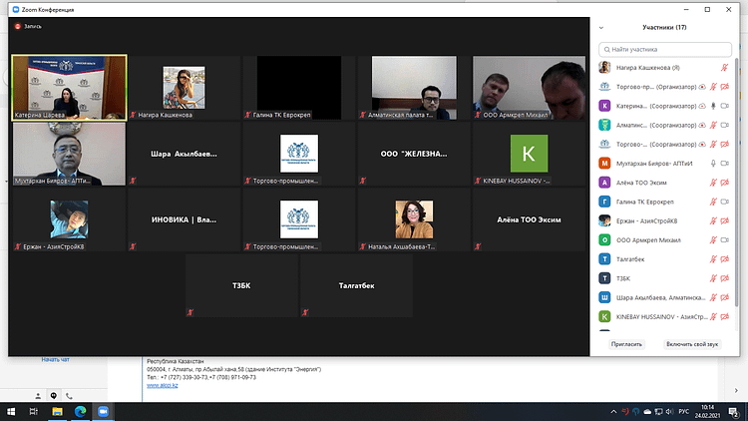This screenshot has width=748, height=421.
Task: Select Галина ТК Еврокреп black video tile
Action: [299, 88]
